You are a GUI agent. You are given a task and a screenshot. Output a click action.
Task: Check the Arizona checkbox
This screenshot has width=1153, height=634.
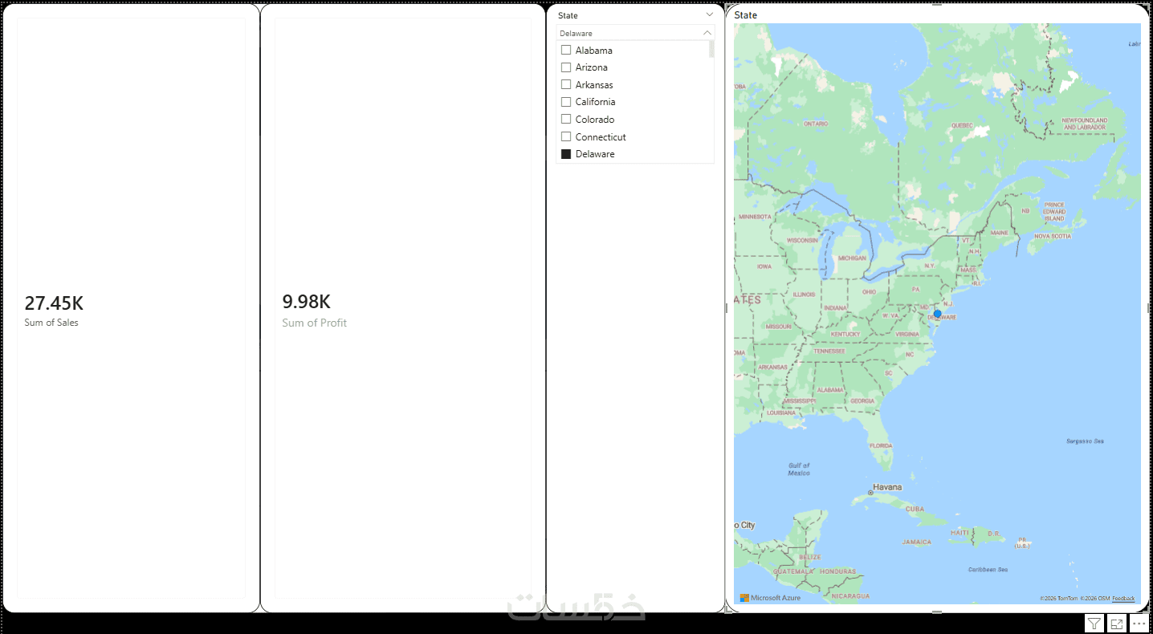point(566,67)
